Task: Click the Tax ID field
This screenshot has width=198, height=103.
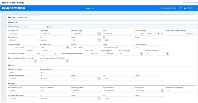Action: click(x=118, y=34)
